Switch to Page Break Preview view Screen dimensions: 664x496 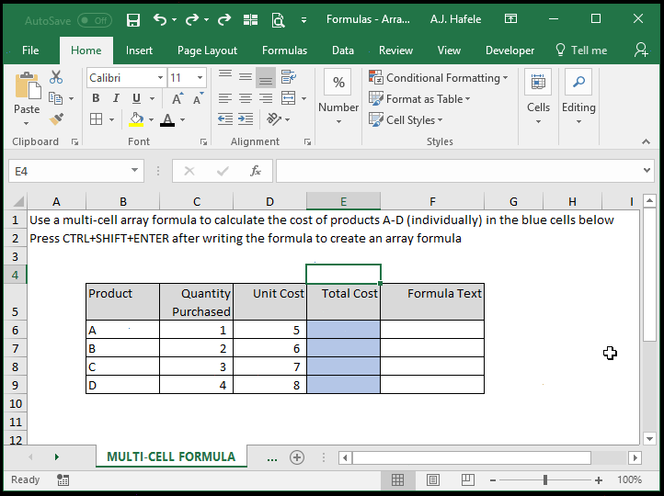(x=467, y=479)
